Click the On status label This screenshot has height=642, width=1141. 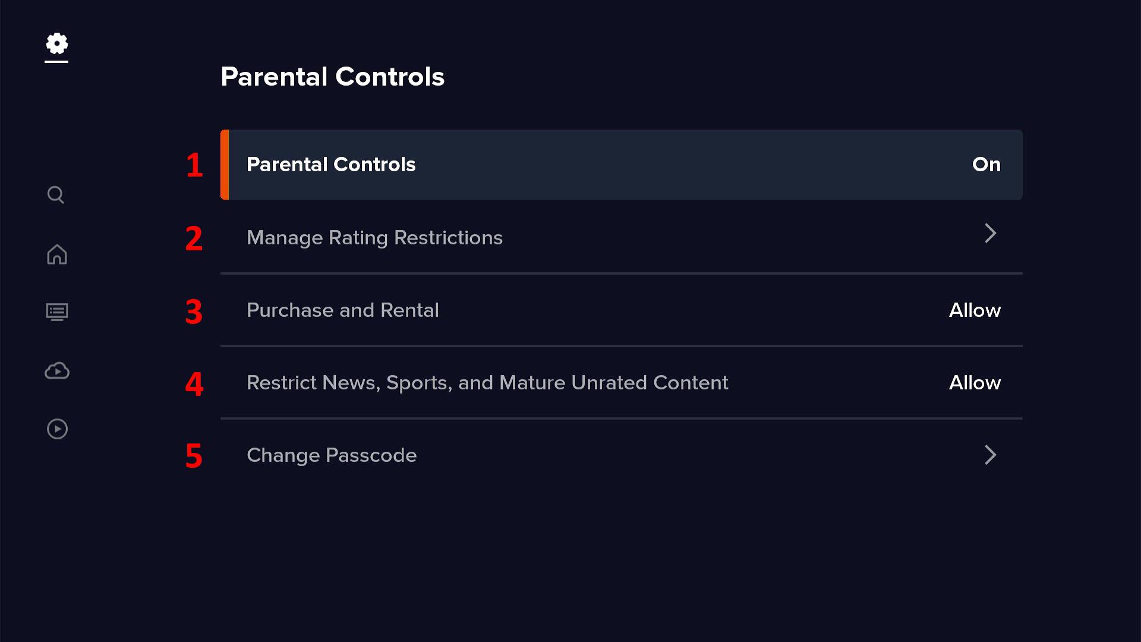pyautogui.click(x=986, y=165)
